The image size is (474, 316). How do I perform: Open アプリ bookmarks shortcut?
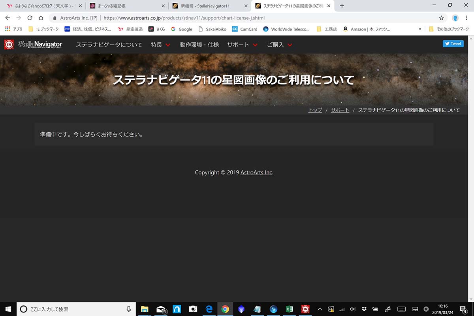(x=14, y=29)
